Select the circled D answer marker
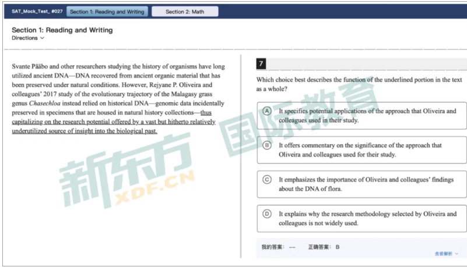 coord(267,214)
